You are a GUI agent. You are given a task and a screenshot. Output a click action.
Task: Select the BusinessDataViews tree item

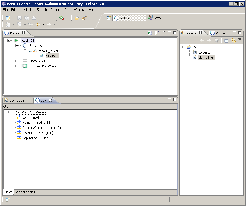(43, 66)
